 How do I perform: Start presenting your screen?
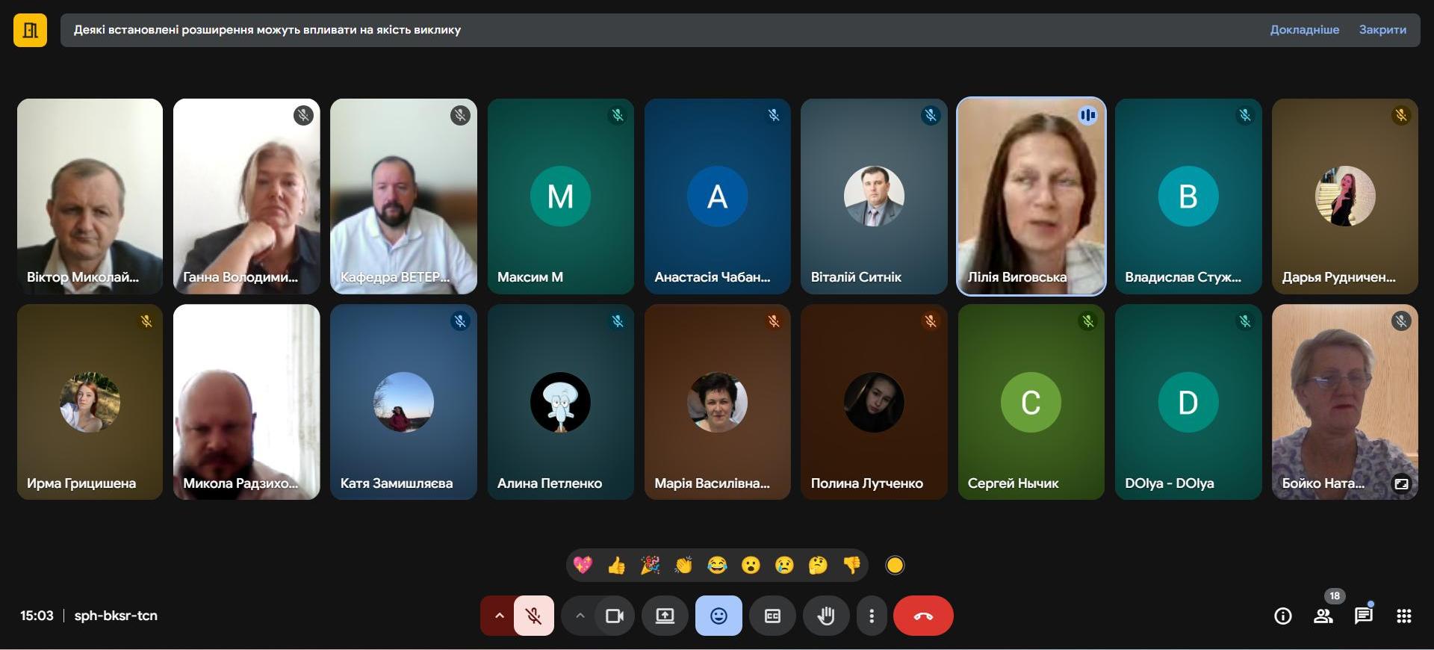click(x=665, y=616)
